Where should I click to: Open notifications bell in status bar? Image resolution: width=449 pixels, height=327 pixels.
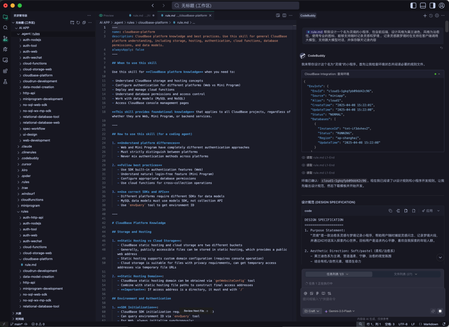[444, 324]
